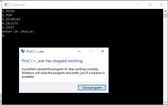This screenshot has width=168, height=105.
Task: Close the ProC++_.exe error dialog with X
Action: (103, 51)
